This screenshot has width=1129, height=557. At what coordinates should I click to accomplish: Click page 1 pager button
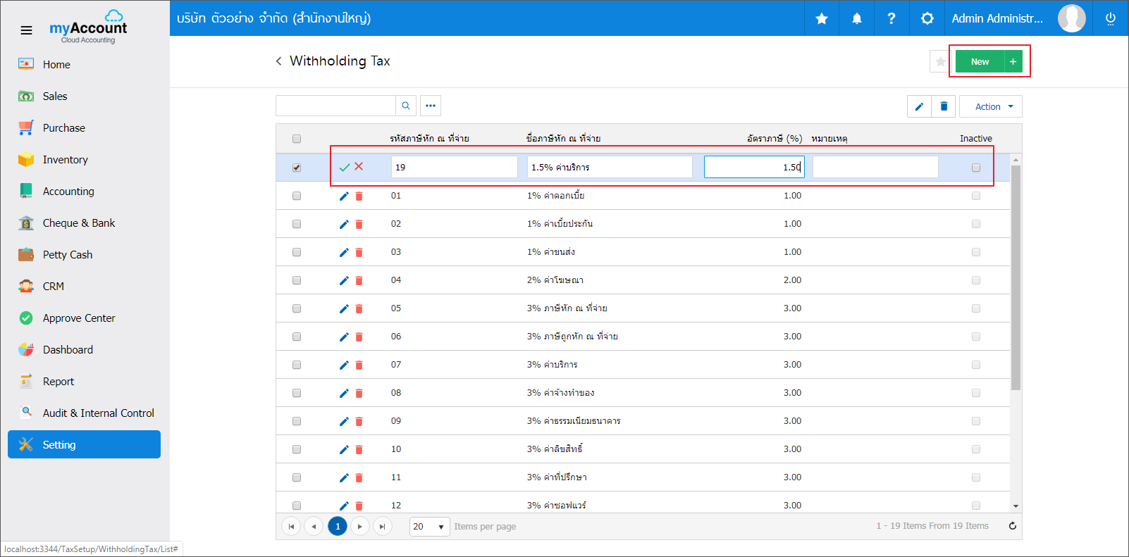tap(338, 526)
